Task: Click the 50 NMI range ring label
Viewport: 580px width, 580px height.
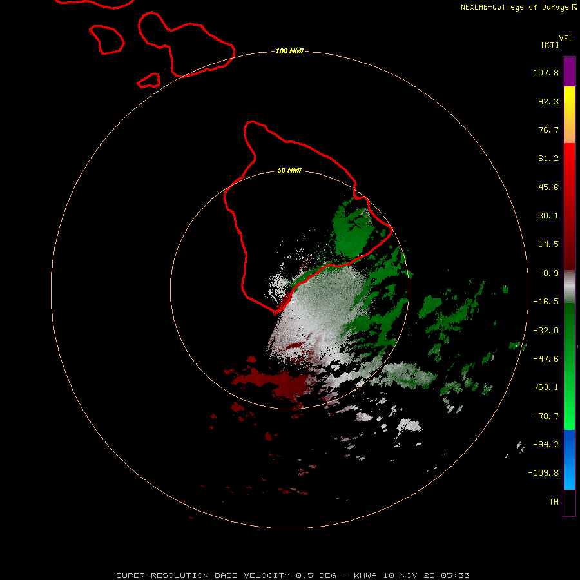Action: coord(289,171)
